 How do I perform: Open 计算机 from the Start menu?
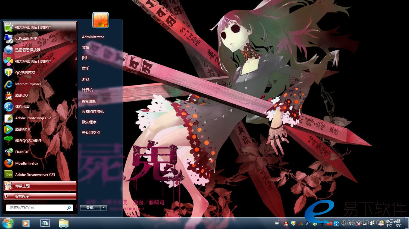coord(87,90)
